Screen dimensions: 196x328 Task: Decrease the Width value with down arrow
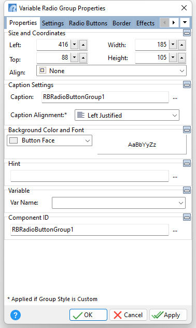(173, 45)
